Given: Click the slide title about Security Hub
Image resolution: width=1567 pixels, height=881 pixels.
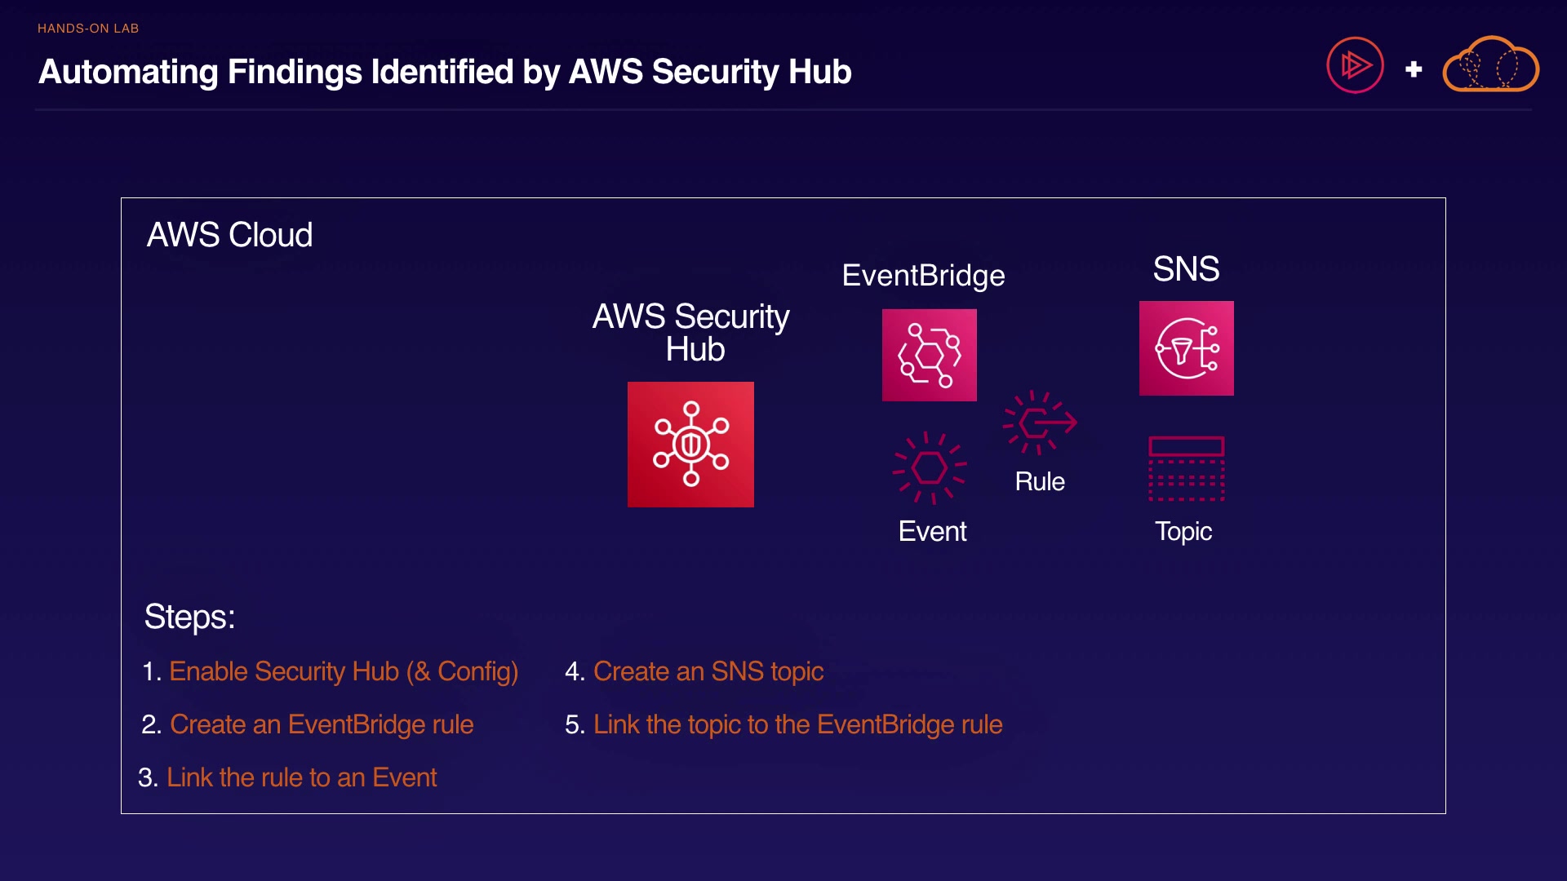Looking at the screenshot, I should coord(445,72).
